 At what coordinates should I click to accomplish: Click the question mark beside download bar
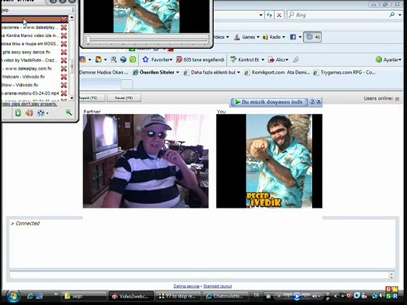(312, 102)
